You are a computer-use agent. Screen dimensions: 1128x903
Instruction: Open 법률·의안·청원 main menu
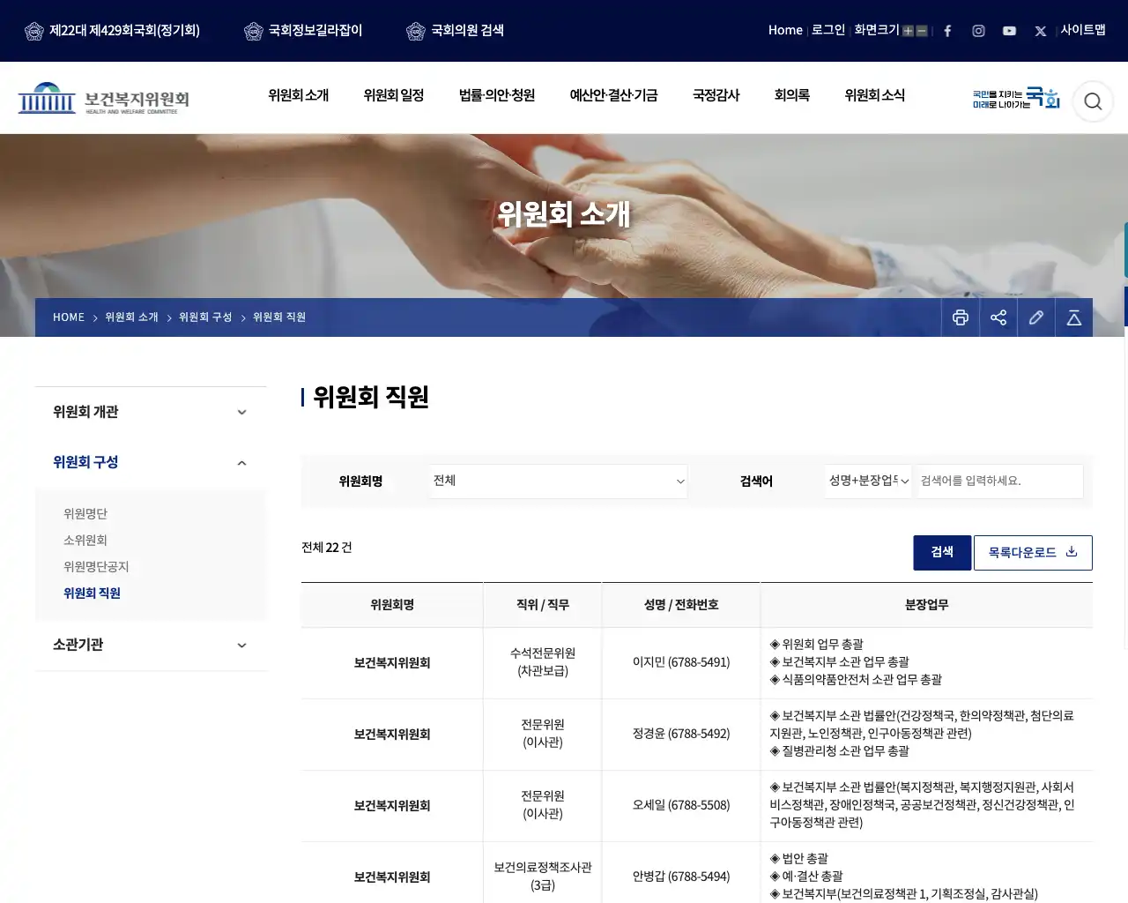click(497, 95)
